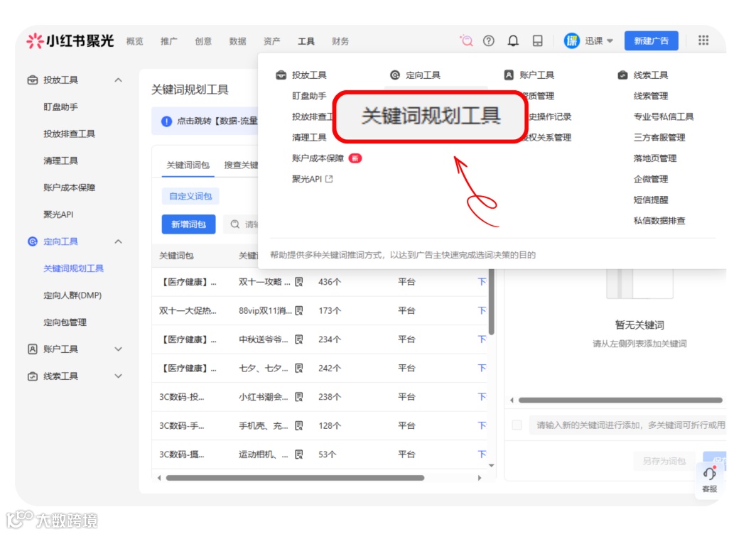Open 清理工具 in the sidebar
Image resolution: width=751 pixels, height=534 pixels.
(x=60, y=160)
